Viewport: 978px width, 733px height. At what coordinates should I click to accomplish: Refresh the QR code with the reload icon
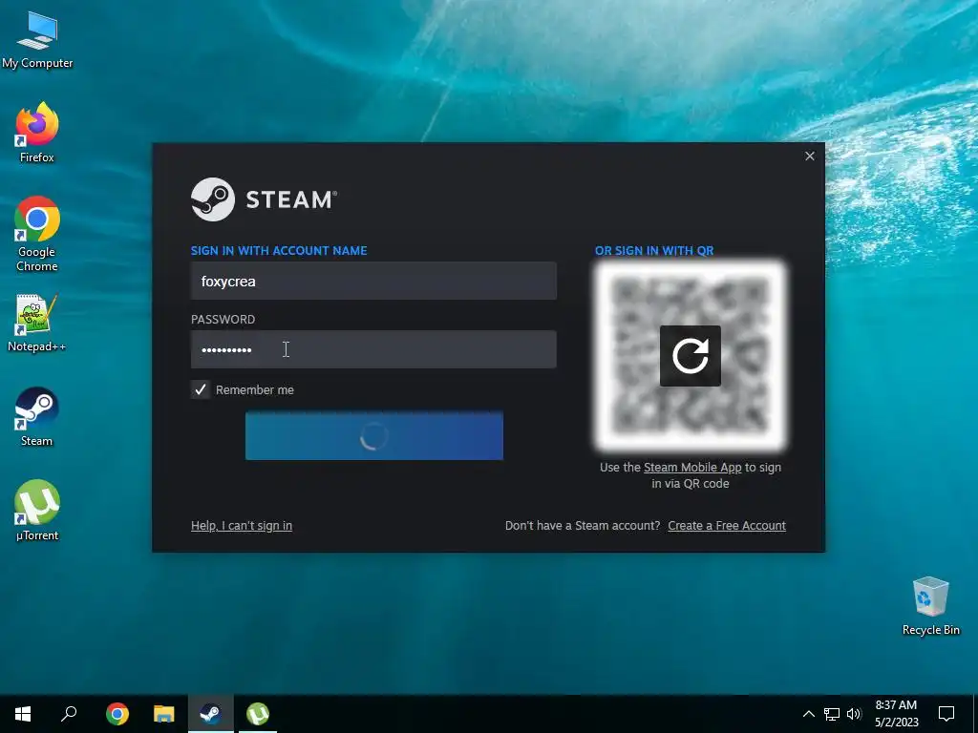tap(690, 356)
